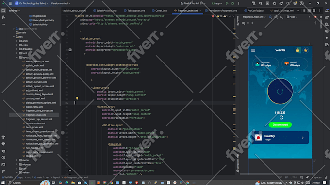Open the Pixel device selector dropdown in toolbar
This screenshot has height=185, width=330.
point(193,3)
